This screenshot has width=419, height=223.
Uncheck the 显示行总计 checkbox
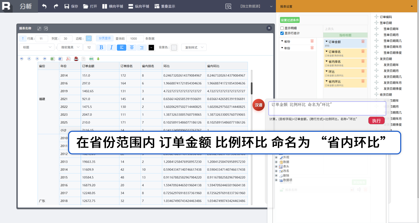click(x=282, y=33)
